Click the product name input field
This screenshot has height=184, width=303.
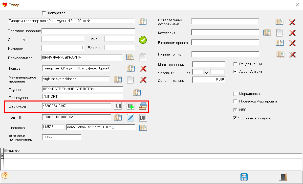tap(71, 21)
